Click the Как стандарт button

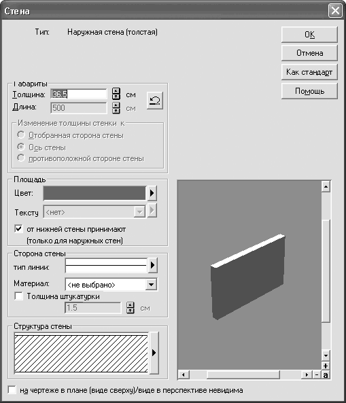pyautogui.click(x=309, y=72)
